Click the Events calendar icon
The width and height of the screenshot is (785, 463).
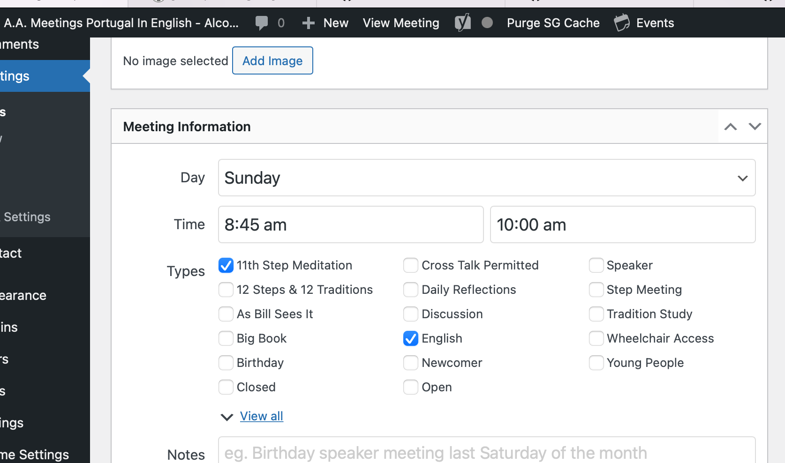(622, 23)
